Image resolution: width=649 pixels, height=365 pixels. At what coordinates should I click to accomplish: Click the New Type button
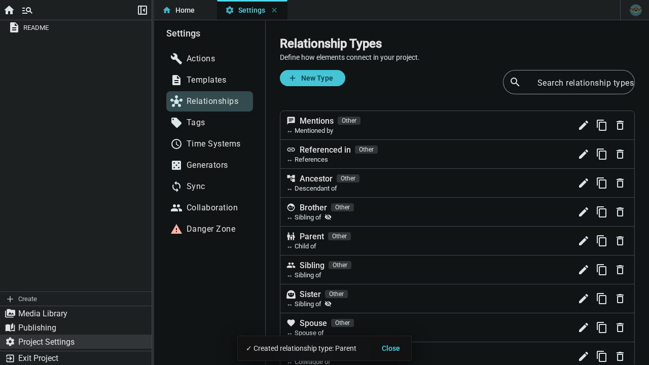(312, 78)
